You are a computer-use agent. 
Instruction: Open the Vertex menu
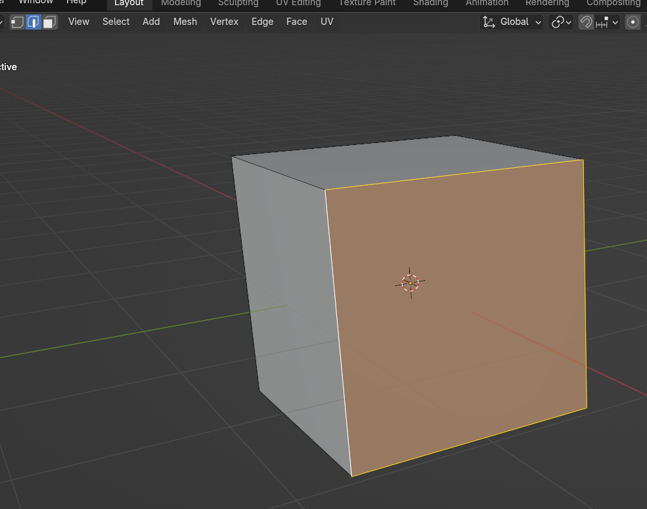[x=224, y=22]
